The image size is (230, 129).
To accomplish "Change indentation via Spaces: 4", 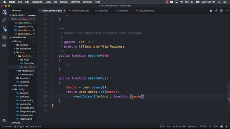I will (193, 126).
